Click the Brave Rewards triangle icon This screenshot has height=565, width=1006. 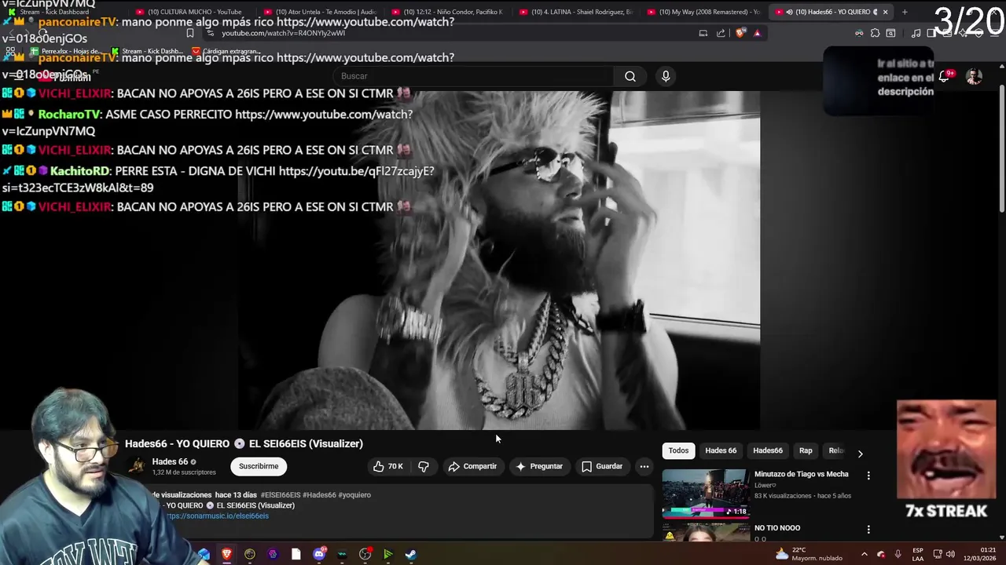click(x=758, y=33)
